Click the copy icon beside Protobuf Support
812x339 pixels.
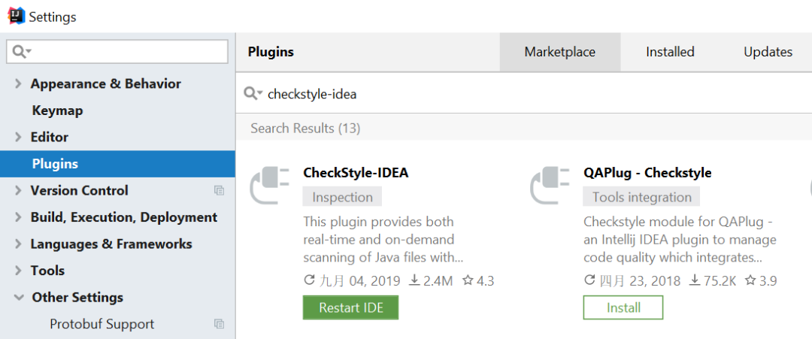(x=219, y=324)
